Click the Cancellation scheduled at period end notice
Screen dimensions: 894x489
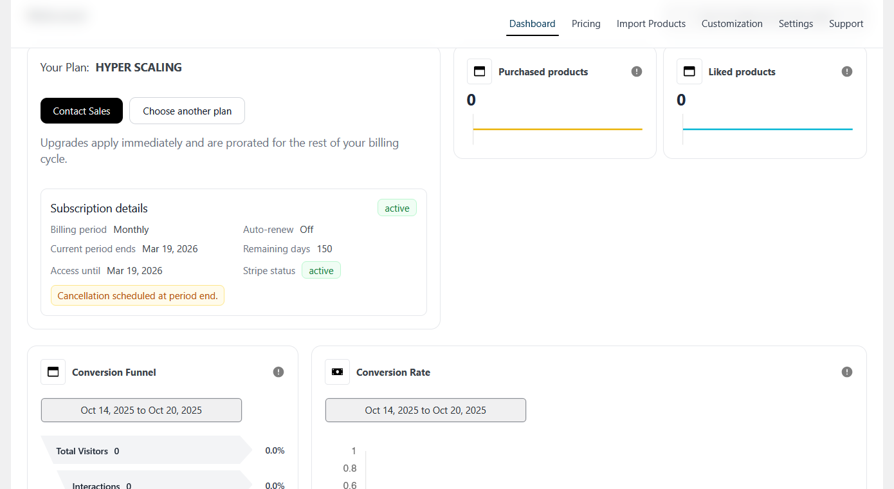[138, 296]
